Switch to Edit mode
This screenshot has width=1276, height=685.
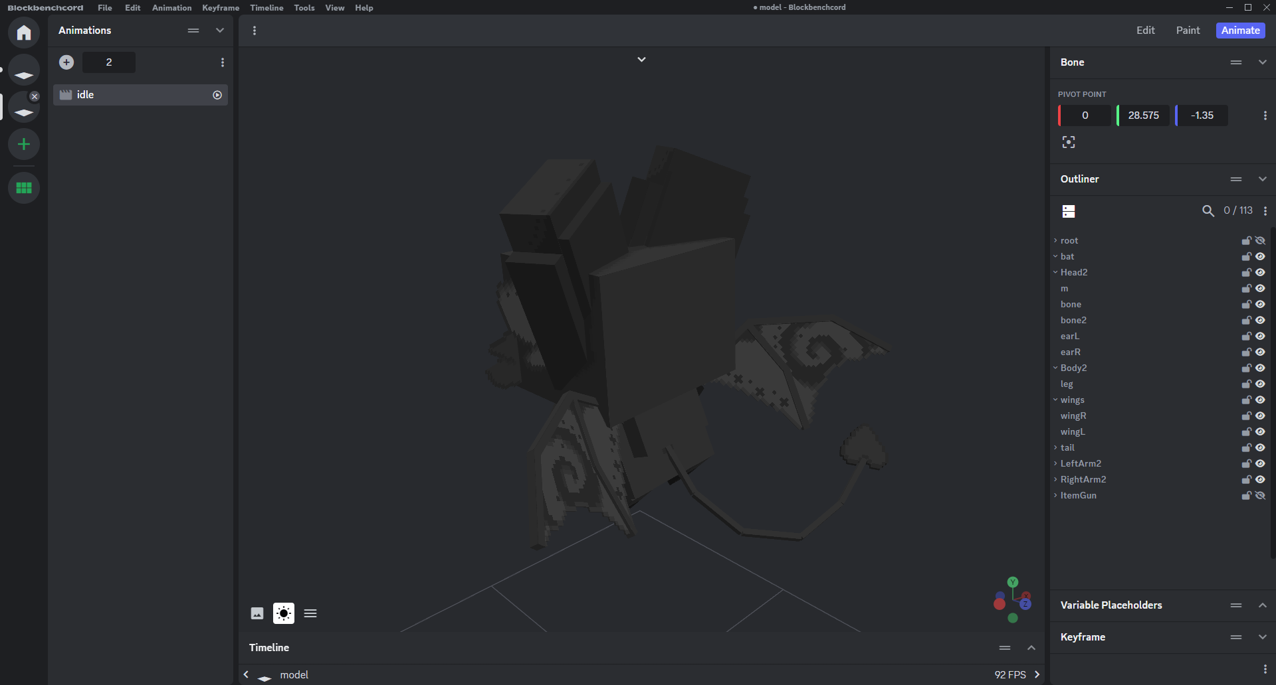coord(1145,31)
